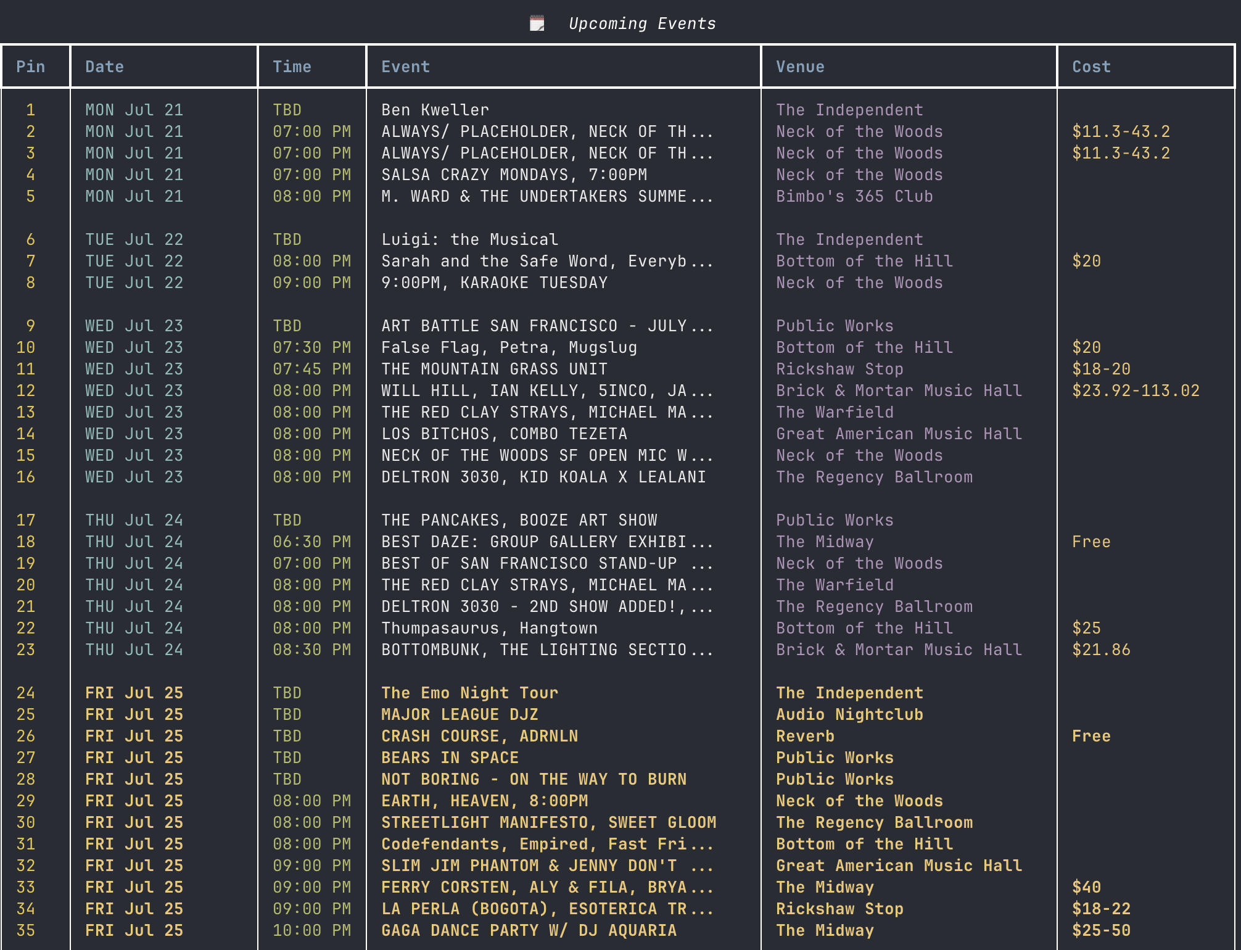Click EARTH, HEAVEN, 8:00PM event
The height and width of the screenshot is (950, 1241).
(484, 801)
